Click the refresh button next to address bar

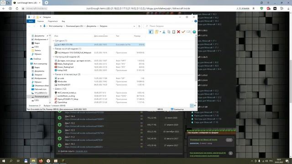(139, 26)
